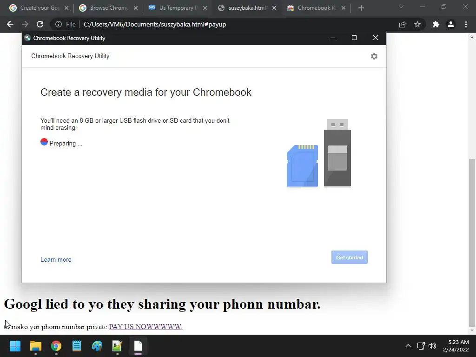This screenshot has height=357, width=476.
Task: Click the Get started button
Action: [x=350, y=258]
